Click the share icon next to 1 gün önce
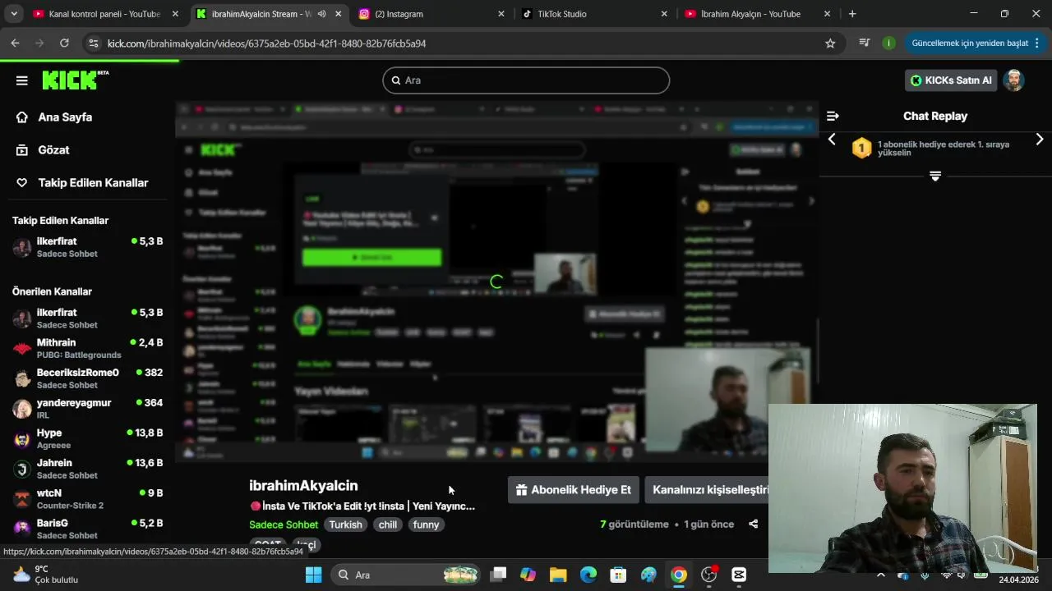 pos(753,525)
